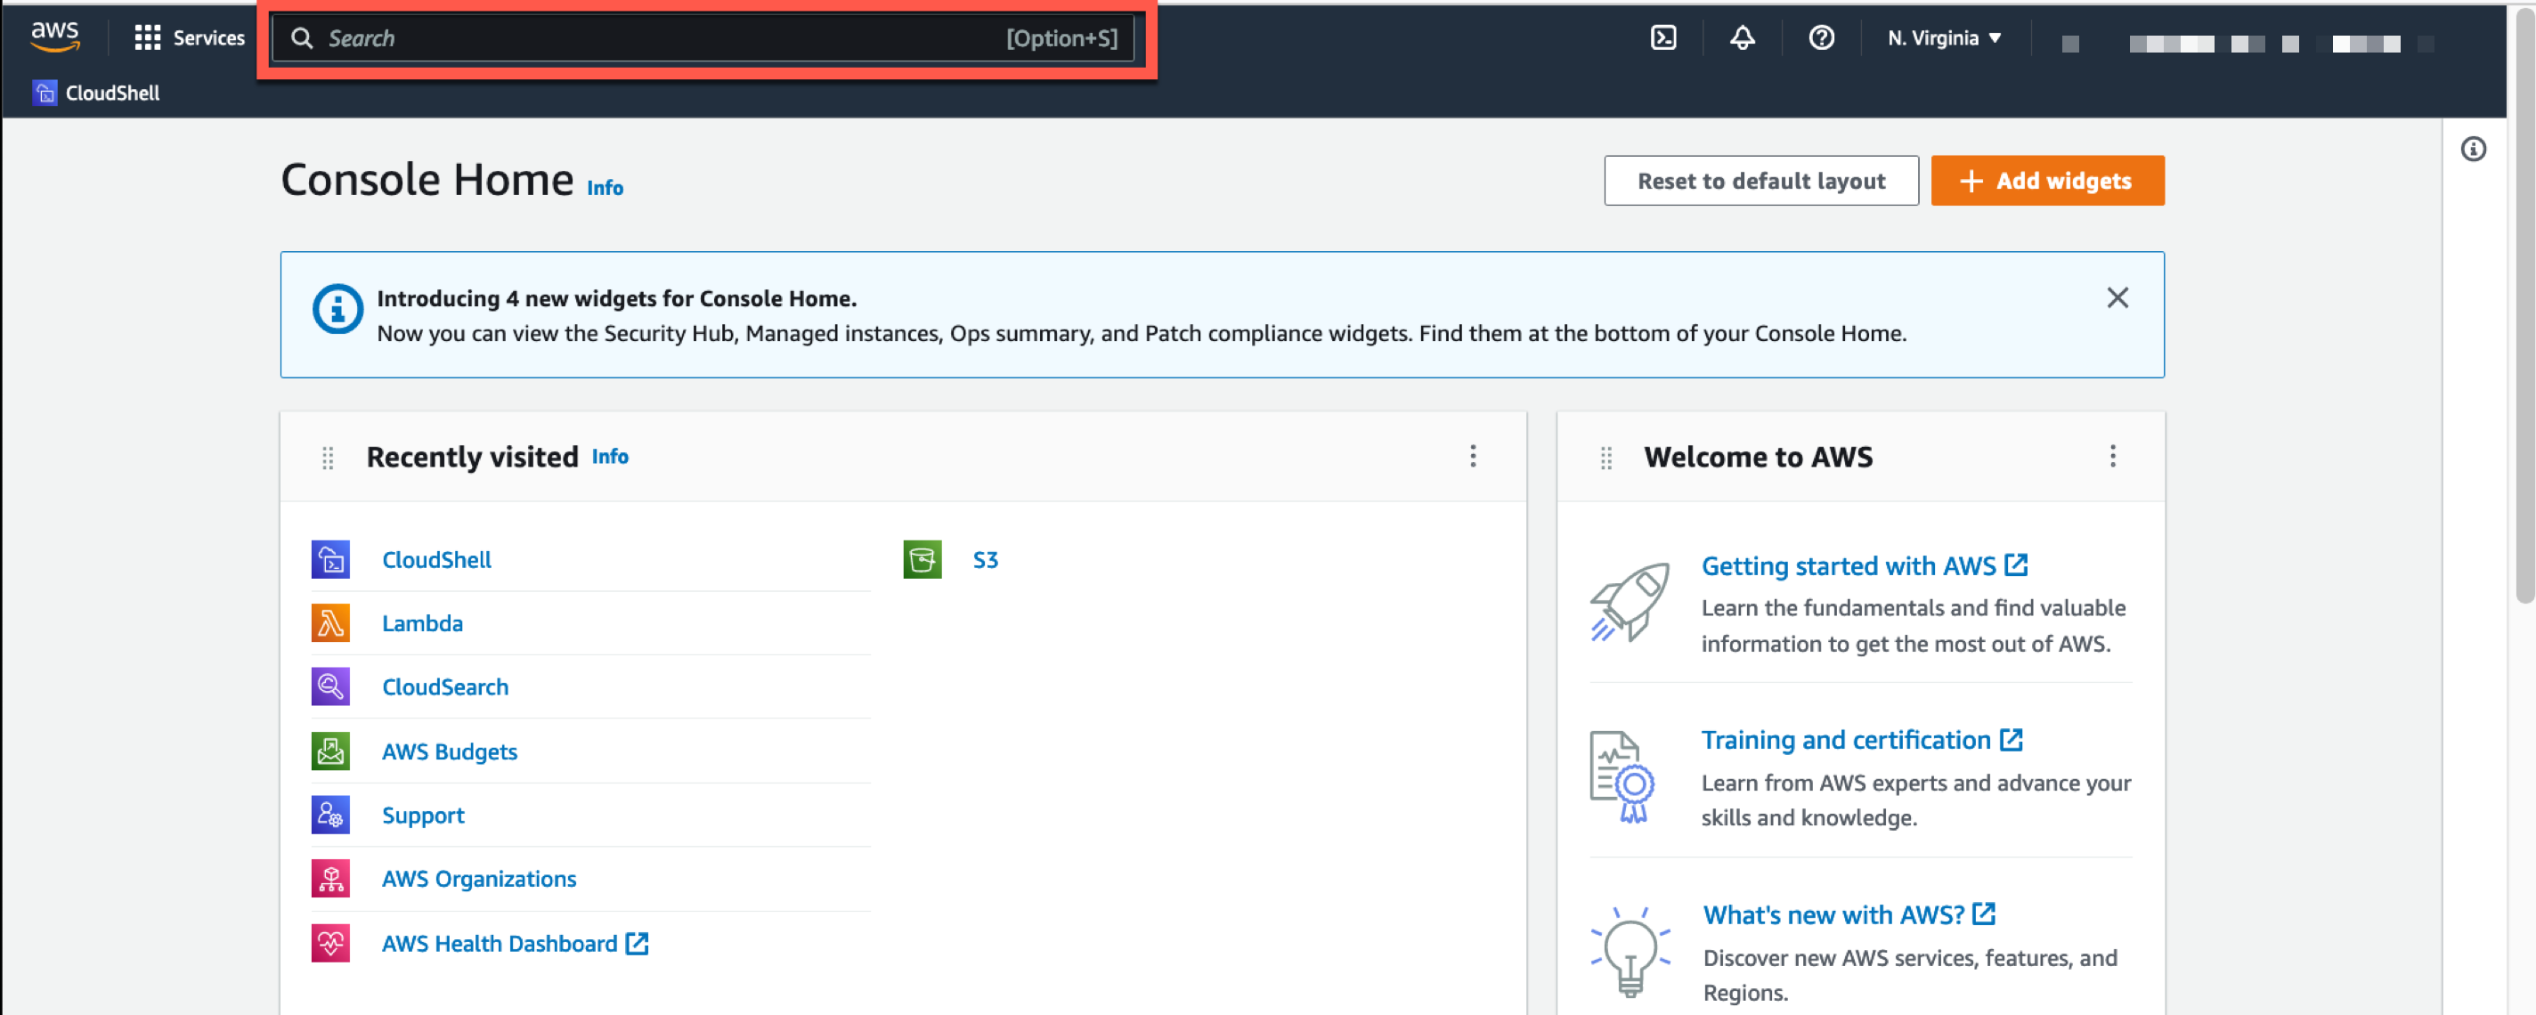Screen dimensions: 2536x1015
Task: Click the CloudShell icon in top bar
Action: tap(1662, 37)
